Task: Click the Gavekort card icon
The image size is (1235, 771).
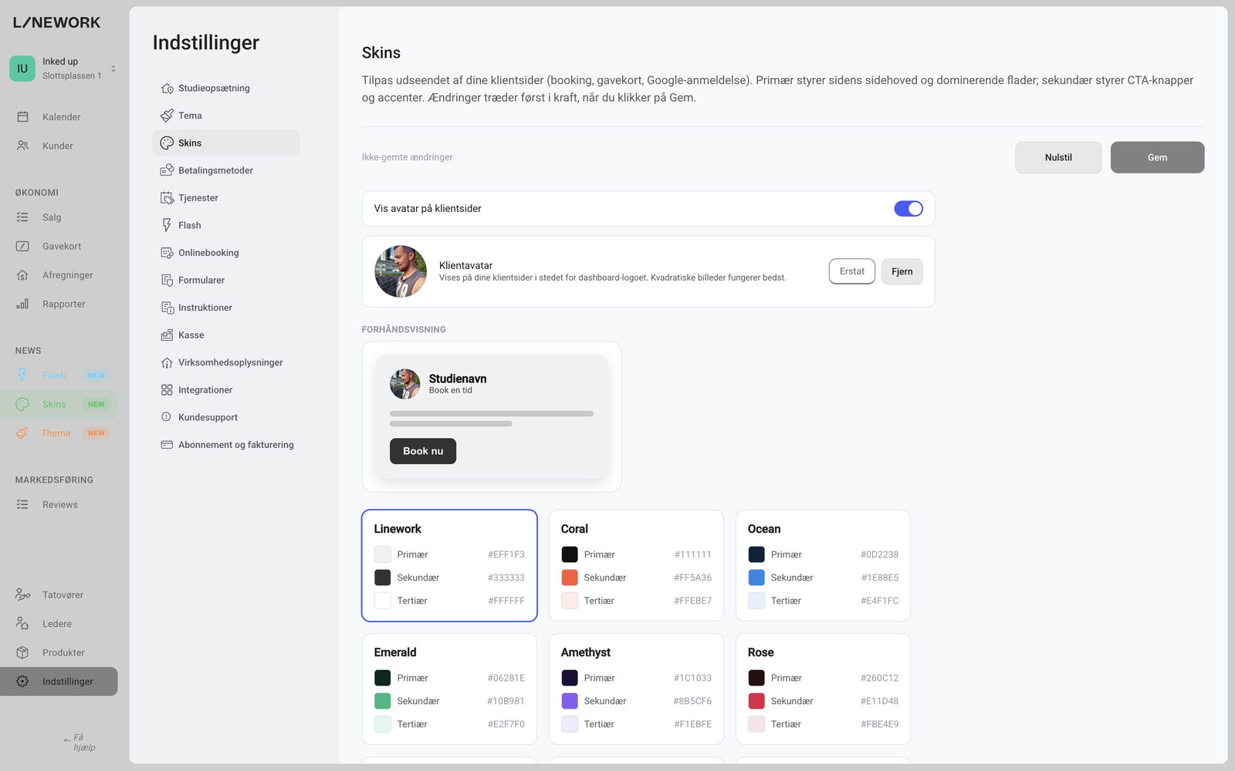Action: tap(22, 247)
